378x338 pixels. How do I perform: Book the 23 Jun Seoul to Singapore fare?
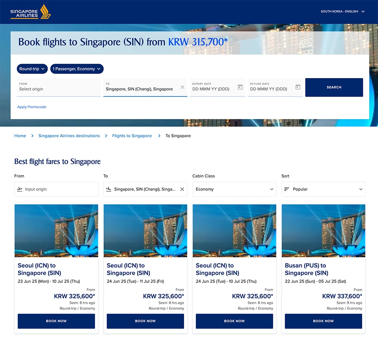(x=56, y=321)
